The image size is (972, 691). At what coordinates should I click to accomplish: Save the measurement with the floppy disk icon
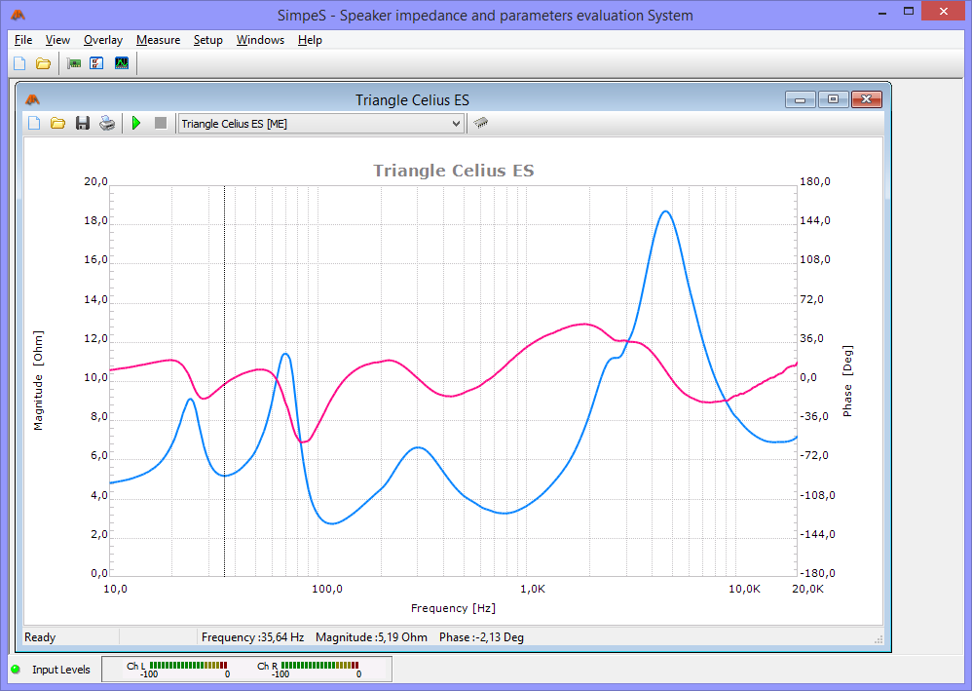[83, 123]
